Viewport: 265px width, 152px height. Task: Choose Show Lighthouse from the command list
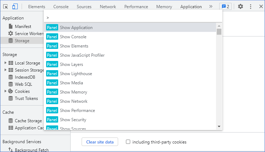pos(76,74)
